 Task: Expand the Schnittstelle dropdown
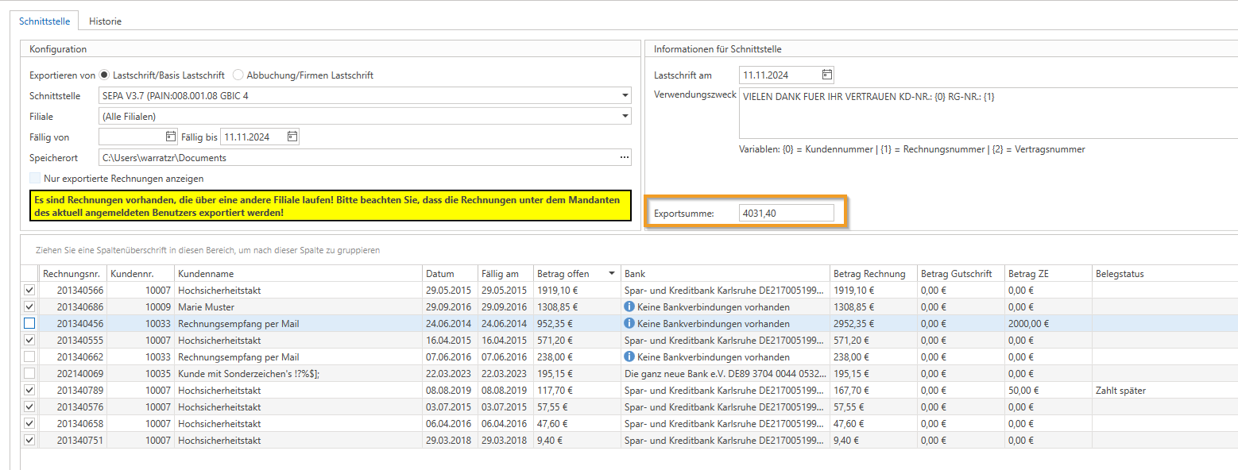coord(625,96)
